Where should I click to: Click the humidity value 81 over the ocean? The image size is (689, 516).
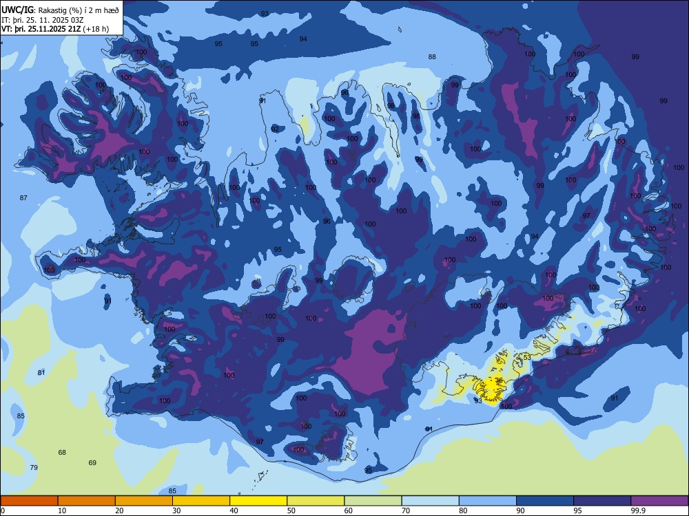click(x=41, y=372)
